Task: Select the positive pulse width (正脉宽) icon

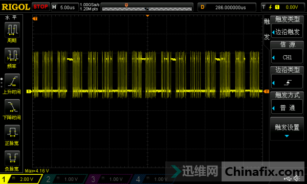Action: coord(12,132)
